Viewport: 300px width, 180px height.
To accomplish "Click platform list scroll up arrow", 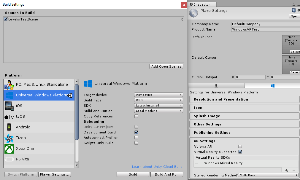I will (x=77, y=82).
